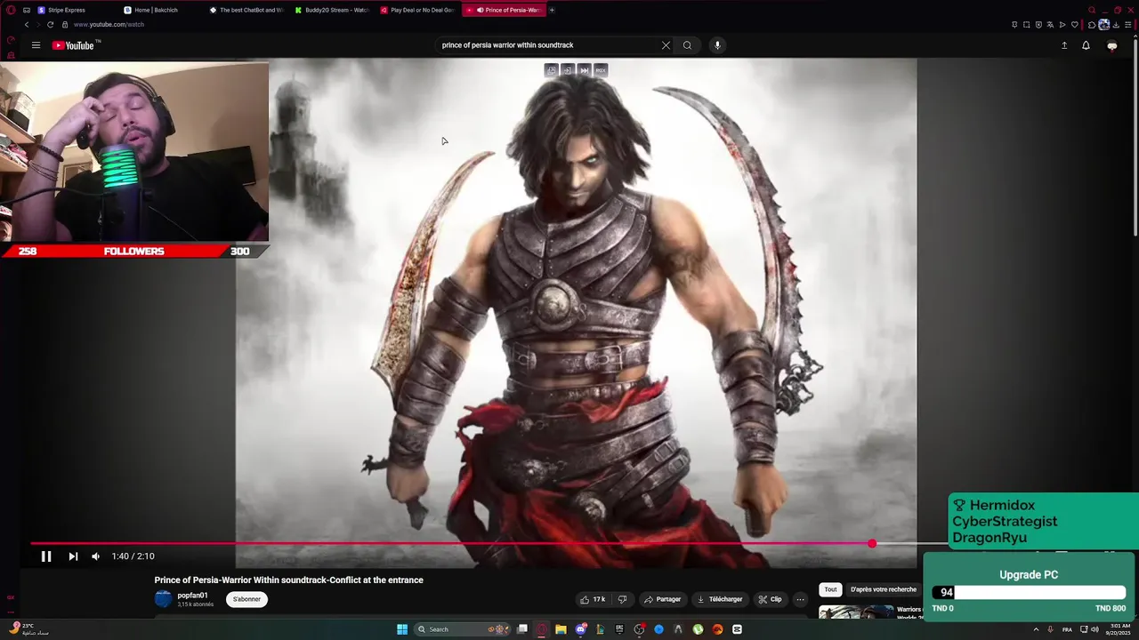The image size is (1139, 640).
Task: Open the Opera menu logo icon
Action: pyautogui.click(x=11, y=10)
